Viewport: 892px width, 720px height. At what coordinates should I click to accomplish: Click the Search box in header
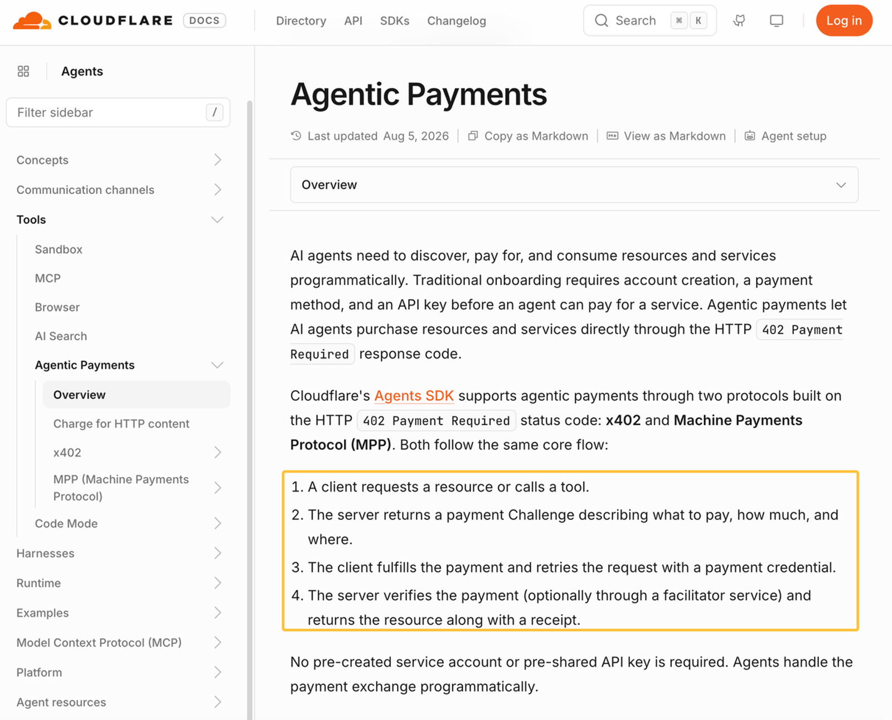pyautogui.click(x=649, y=21)
